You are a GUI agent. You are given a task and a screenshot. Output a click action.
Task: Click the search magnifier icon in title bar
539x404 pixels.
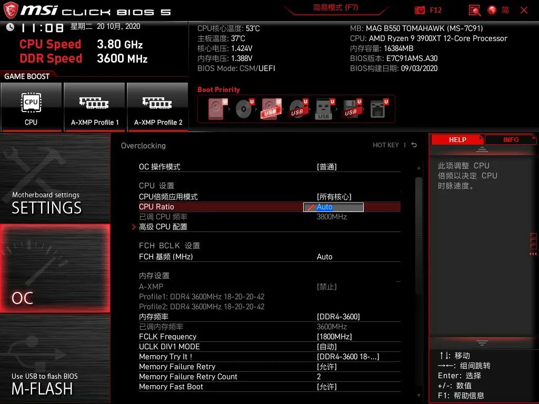(x=473, y=9)
